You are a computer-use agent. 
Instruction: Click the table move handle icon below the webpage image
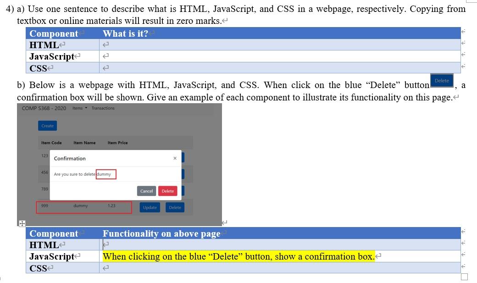(22, 223)
